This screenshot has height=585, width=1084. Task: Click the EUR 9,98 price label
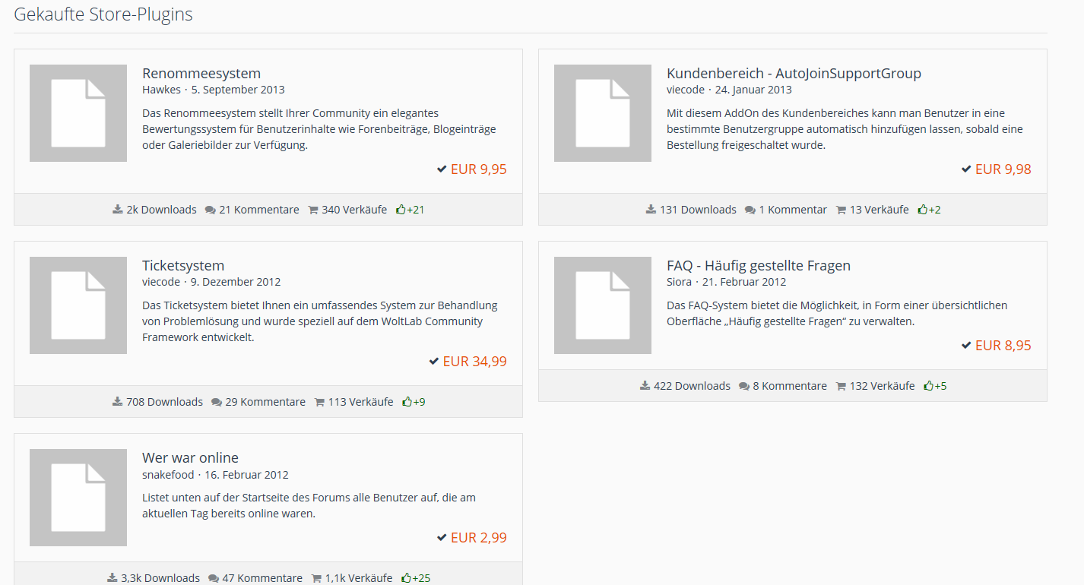1003,169
